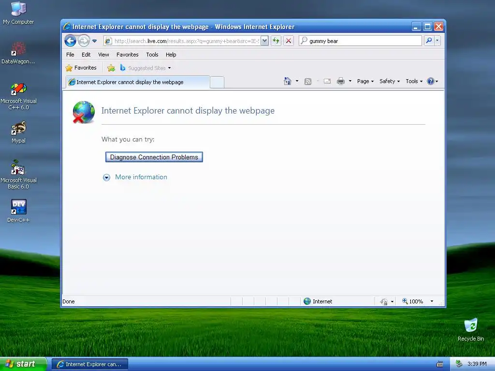The image size is (495, 371).
Task: Click the error page heading text
Action: pos(188,111)
